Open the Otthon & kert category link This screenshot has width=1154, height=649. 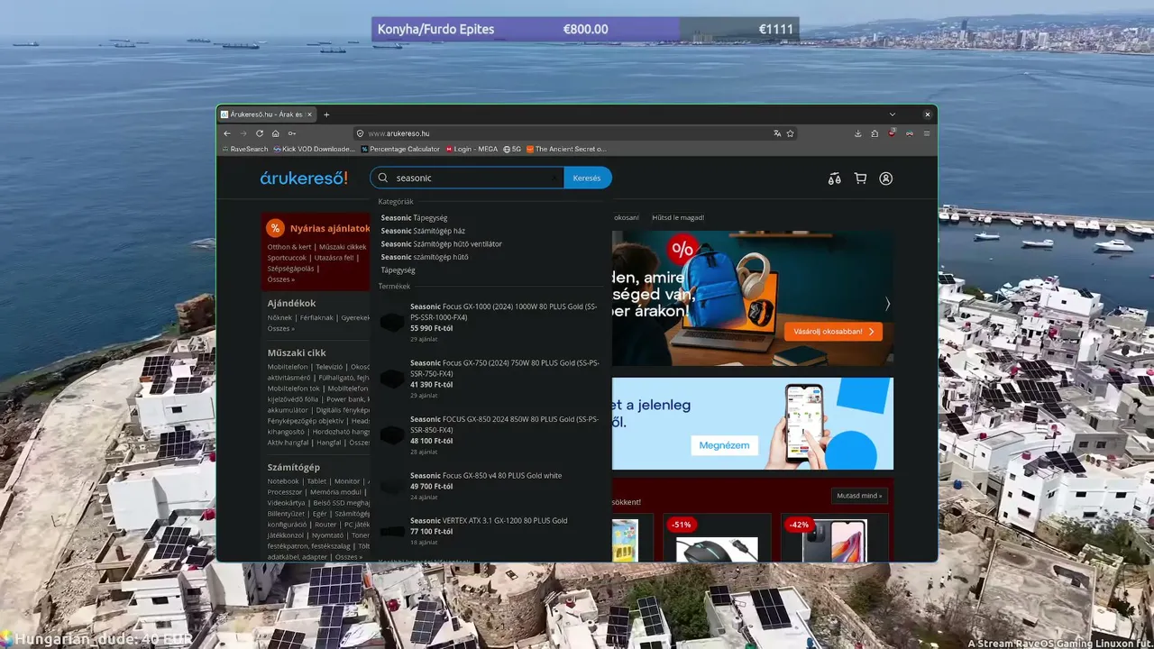pos(289,247)
